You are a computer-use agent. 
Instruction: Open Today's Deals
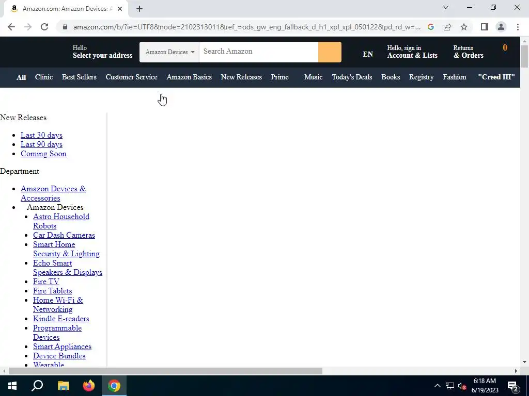[352, 77]
